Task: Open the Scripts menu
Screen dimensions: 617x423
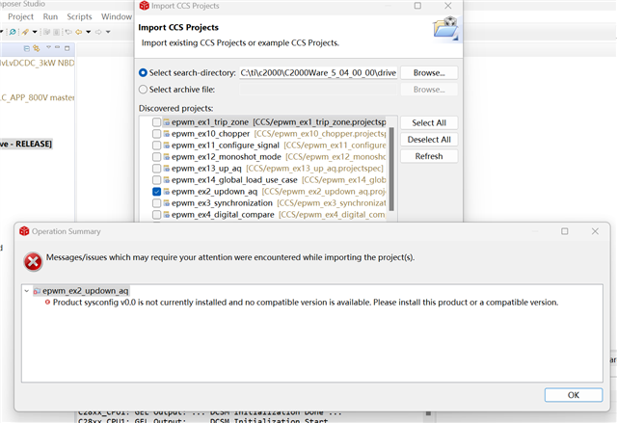Action: (x=80, y=16)
